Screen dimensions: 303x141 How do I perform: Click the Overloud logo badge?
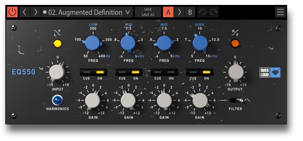(x=265, y=72)
